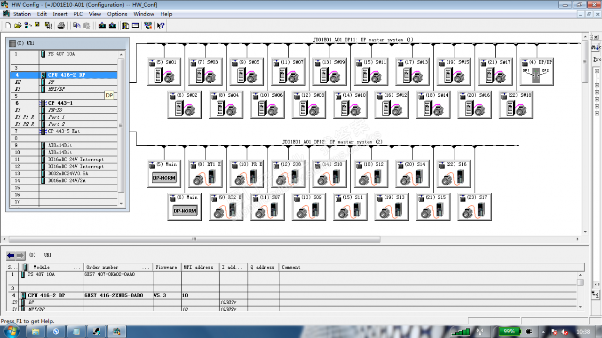602x338 pixels.
Task: Click the Q address column header
Action: click(x=263, y=267)
